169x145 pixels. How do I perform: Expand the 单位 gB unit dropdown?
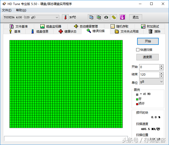point(151,82)
